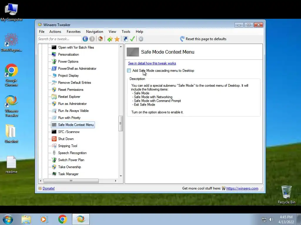Click the Windows Start button
Screen dimensions: 301x225
[8, 219]
